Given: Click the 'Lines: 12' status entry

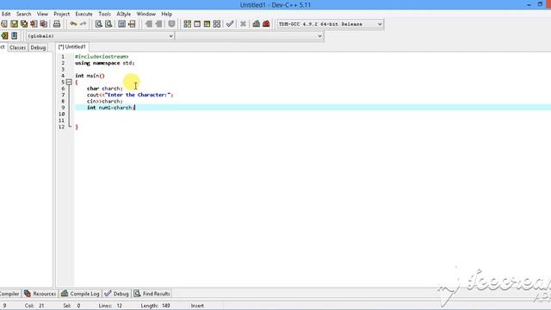Looking at the screenshot, I should pos(110,306).
